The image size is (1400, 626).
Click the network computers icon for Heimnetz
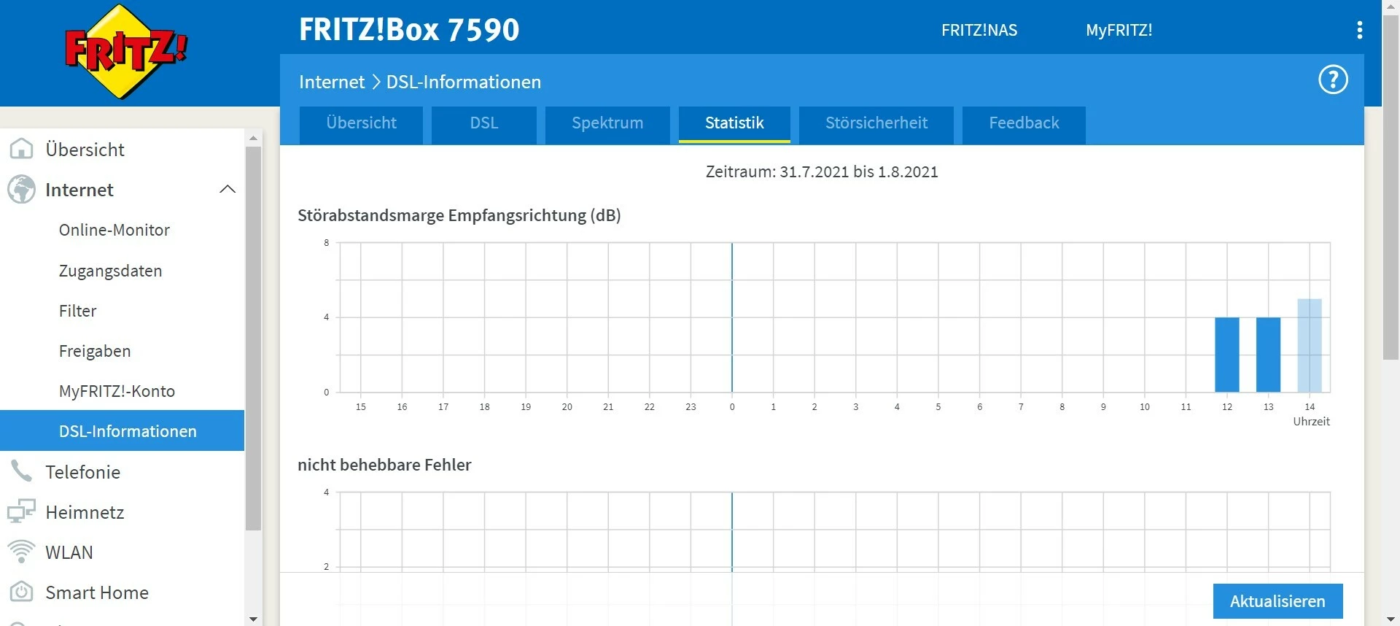click(21, 511)
